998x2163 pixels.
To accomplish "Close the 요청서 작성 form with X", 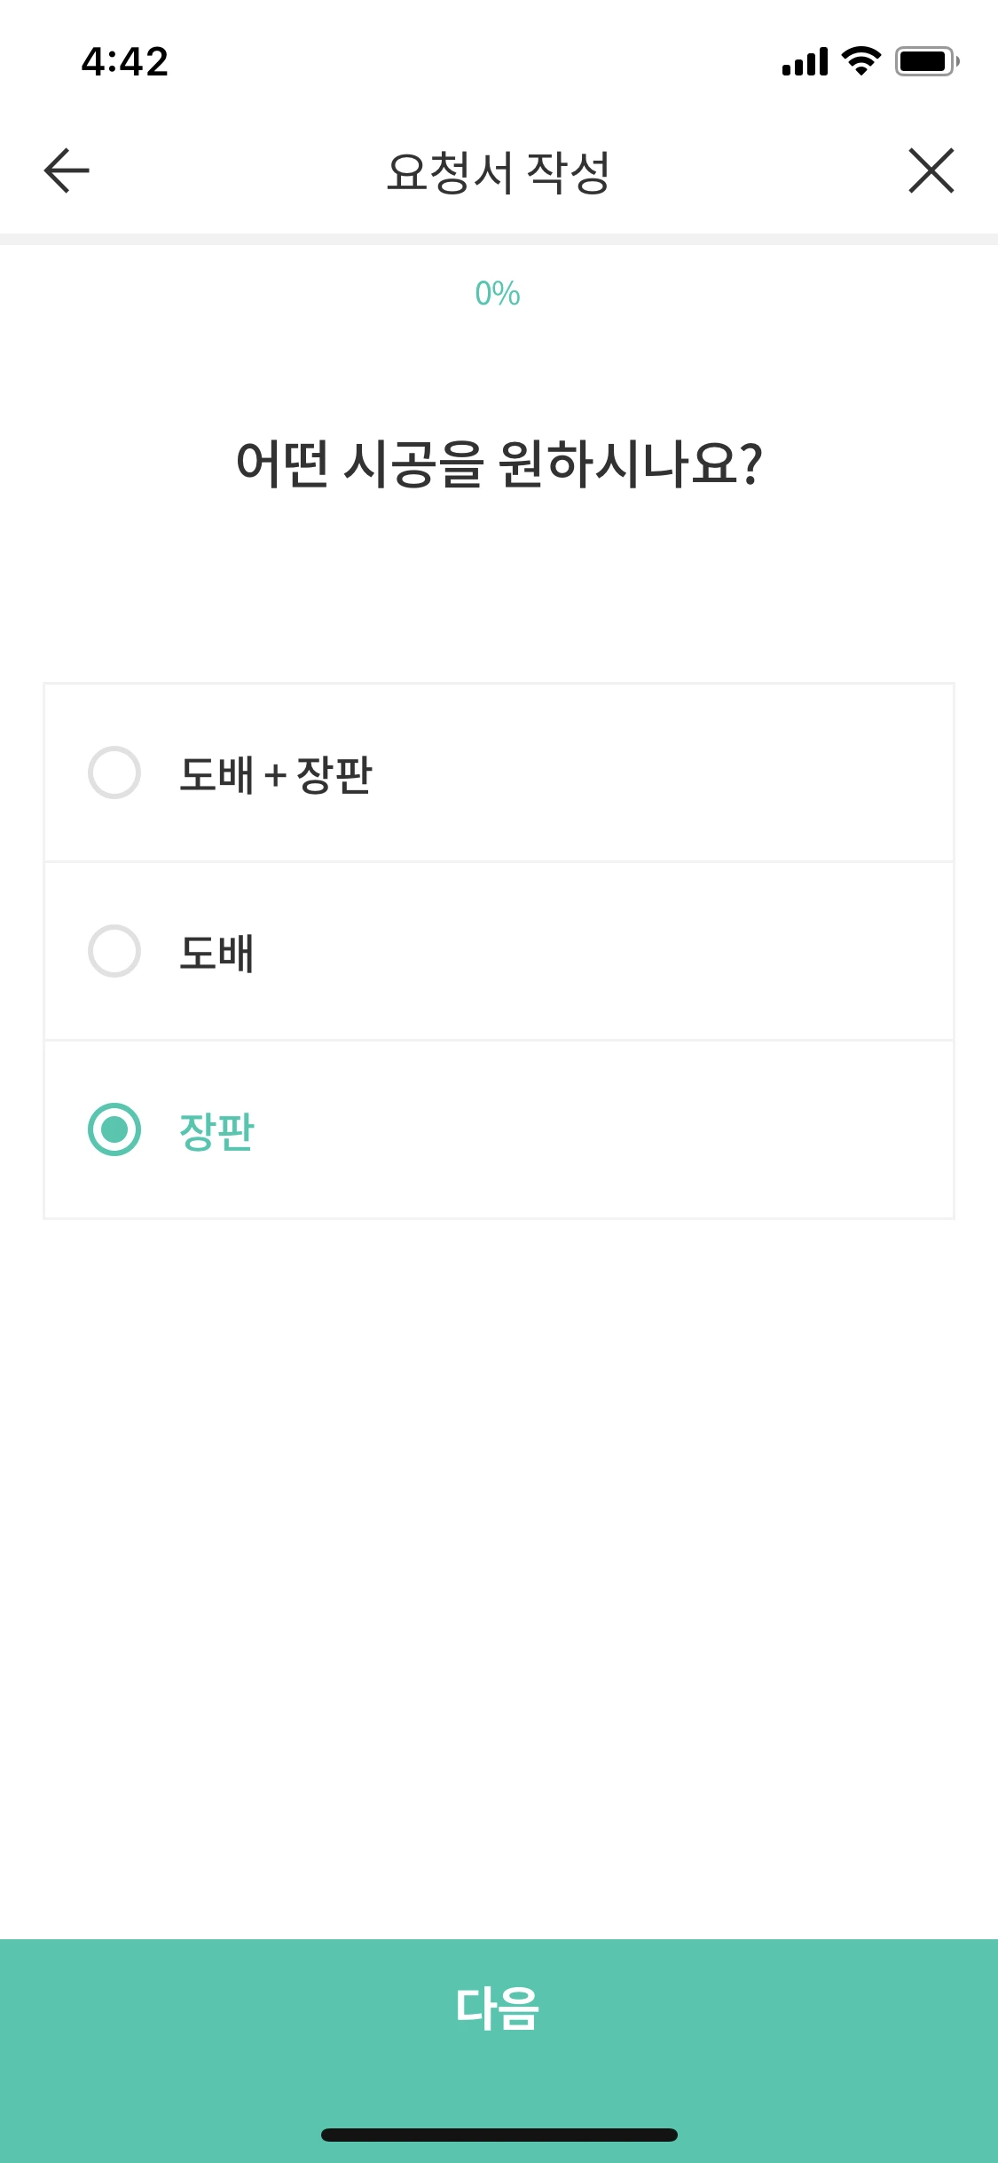I will (x=931, y=170).
